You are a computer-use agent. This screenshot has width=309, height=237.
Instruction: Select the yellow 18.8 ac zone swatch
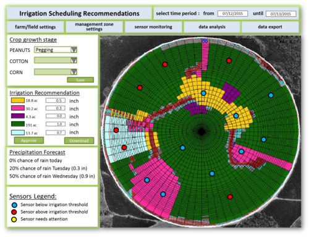pos(18,100)
